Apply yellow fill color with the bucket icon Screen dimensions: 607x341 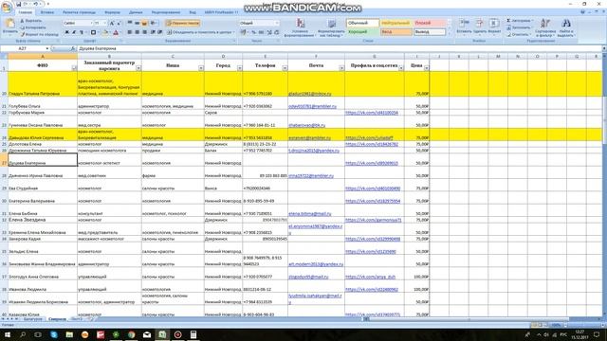(104, 32)
